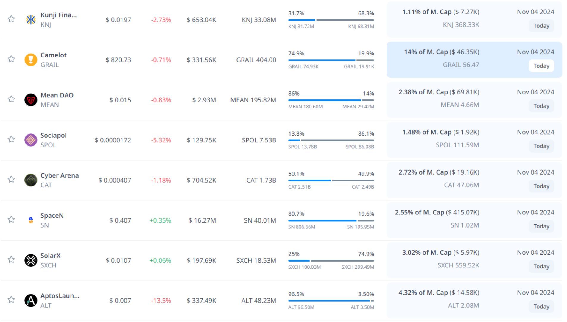
Task: Click the SpaceN token logo
Action: 31,220
